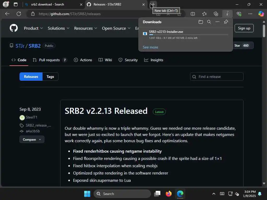Click SRB2-v2213-Installer.exe file name
The image size is (267, 200).
166,32
